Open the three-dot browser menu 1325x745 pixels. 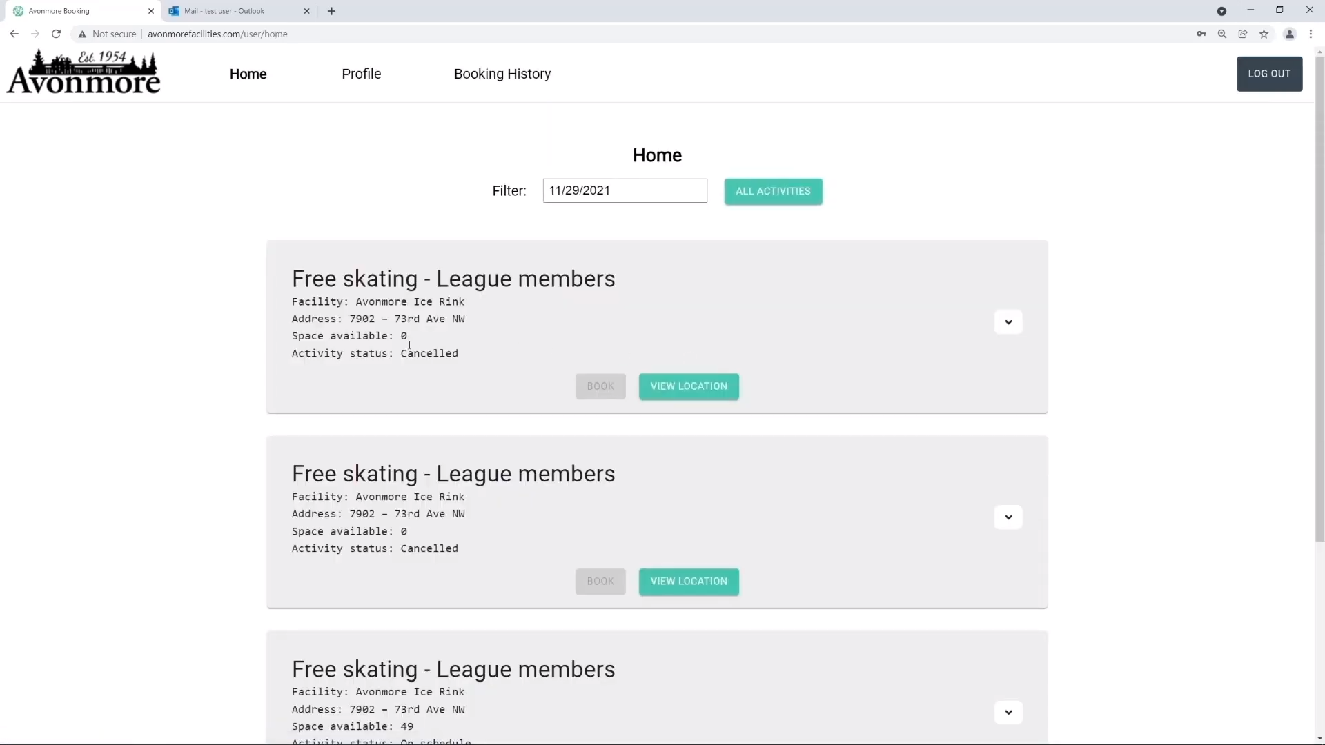(x=1311, y=34)
